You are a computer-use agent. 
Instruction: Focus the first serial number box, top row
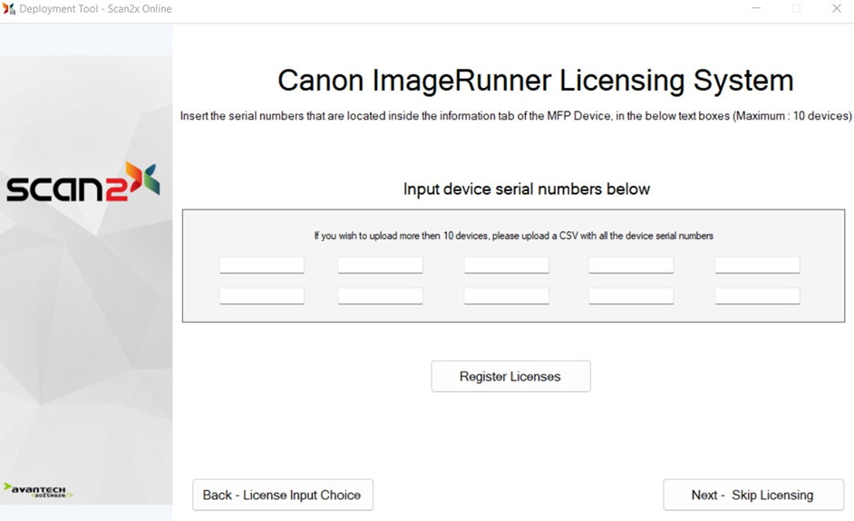pyautogui.click(x=261, y=265)
